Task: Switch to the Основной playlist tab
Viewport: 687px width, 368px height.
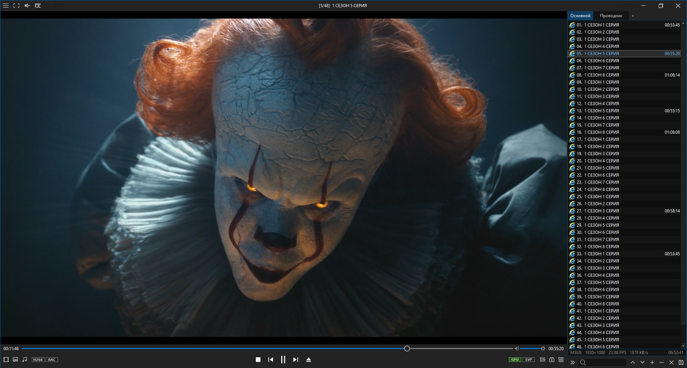Action: [x=580, y=16]
